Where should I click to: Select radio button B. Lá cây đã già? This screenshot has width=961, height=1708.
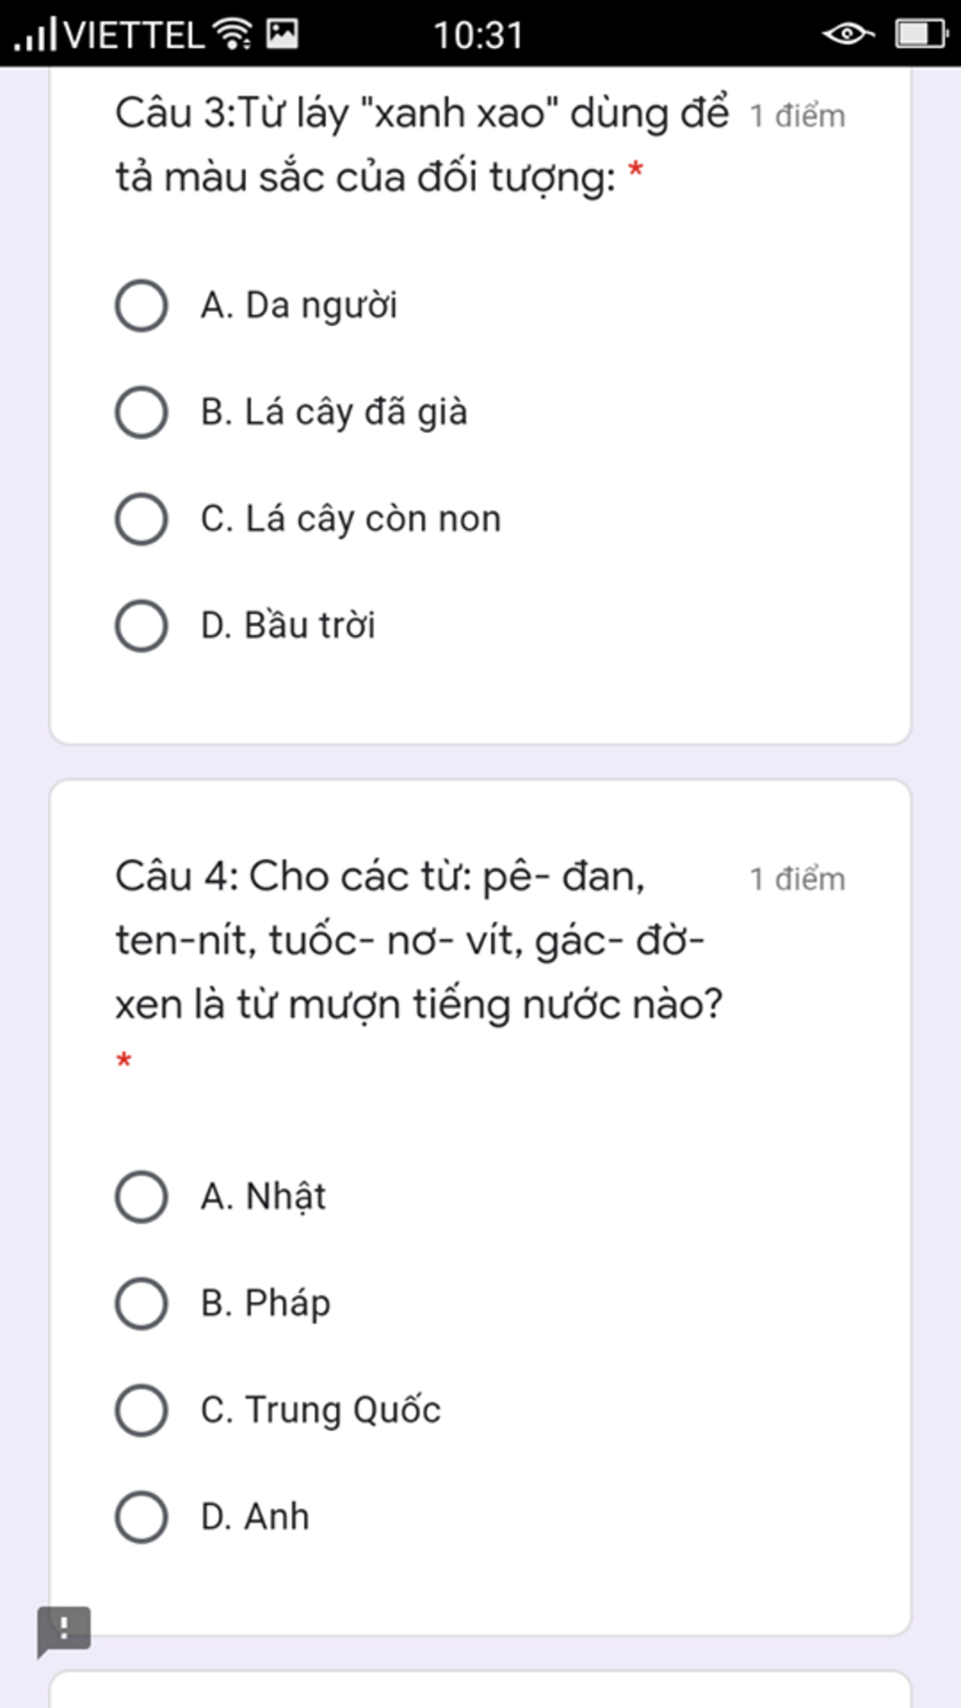142,412
